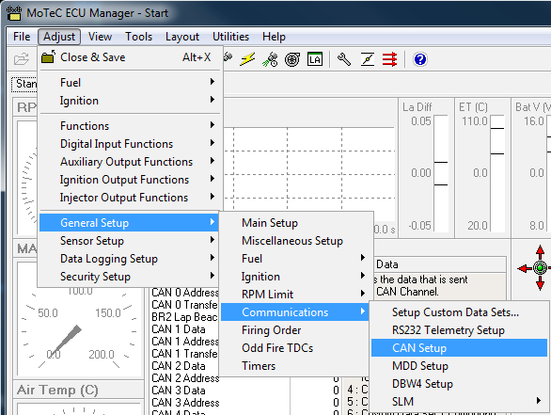The image size is (551, 415).
Task: Choose MDD Setup
Action: click(459, 366)
